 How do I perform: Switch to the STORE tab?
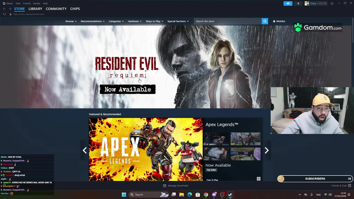click(x=19, y=9)
